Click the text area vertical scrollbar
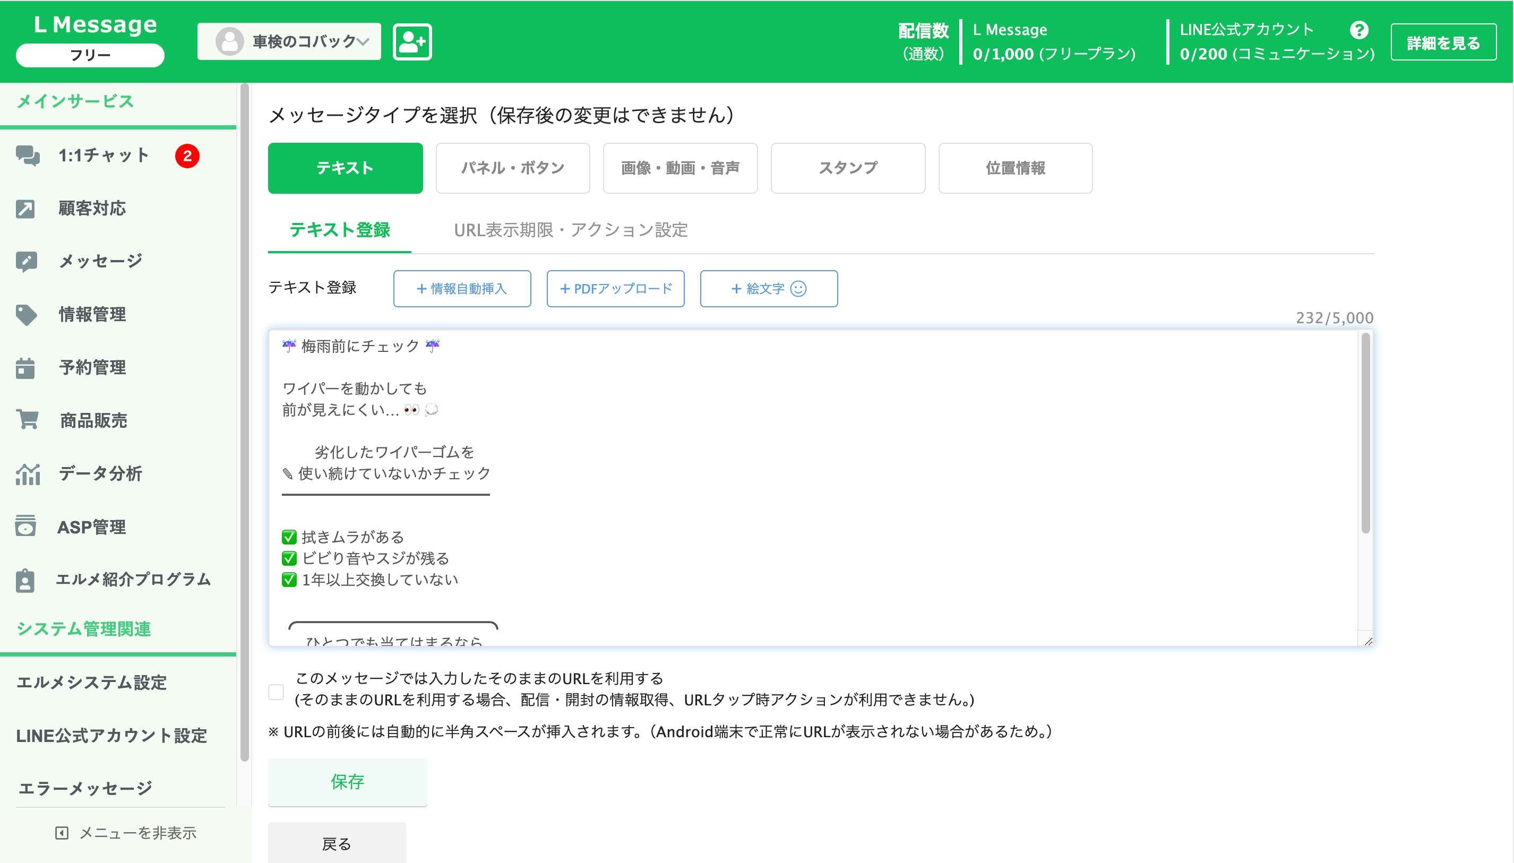Viewport: 1514px width, 863px height. coord(1365,433)
